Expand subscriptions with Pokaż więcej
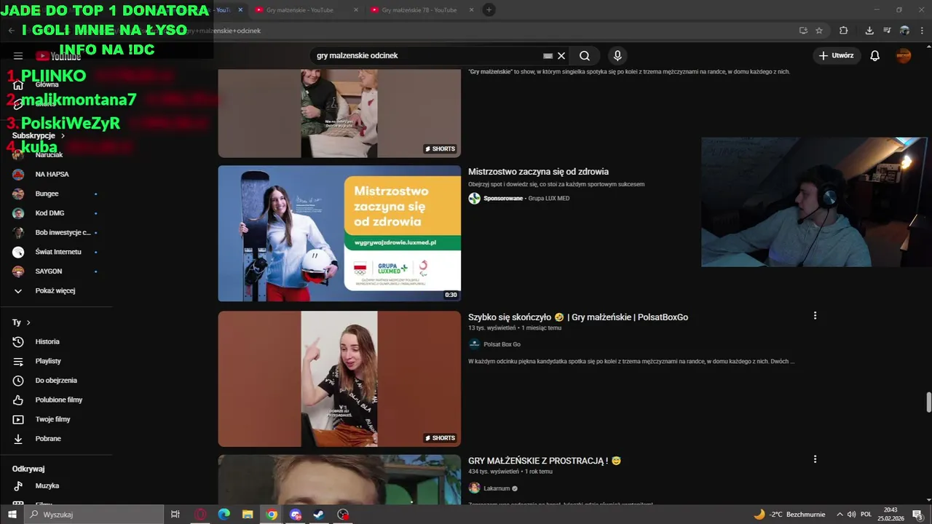 point(57,291)
